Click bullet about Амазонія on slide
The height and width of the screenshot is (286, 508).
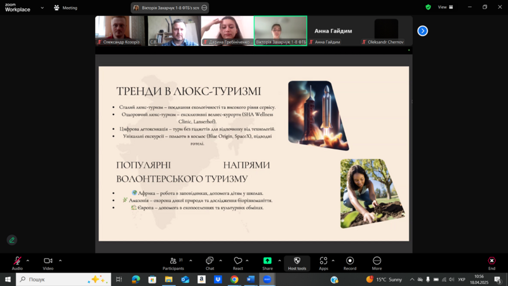click(x=197, y=200)
